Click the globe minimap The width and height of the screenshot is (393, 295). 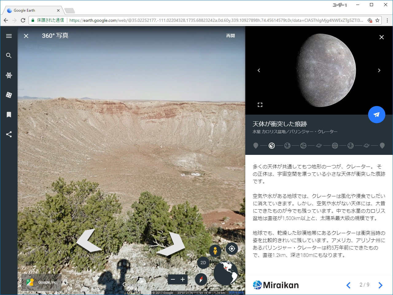(226, 273)
